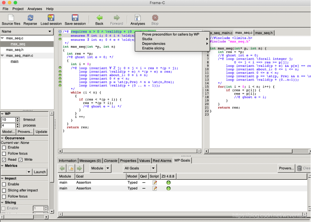Collapse the WP panel section
This screenshot has width=311, height=222.
tap(2, 114)
